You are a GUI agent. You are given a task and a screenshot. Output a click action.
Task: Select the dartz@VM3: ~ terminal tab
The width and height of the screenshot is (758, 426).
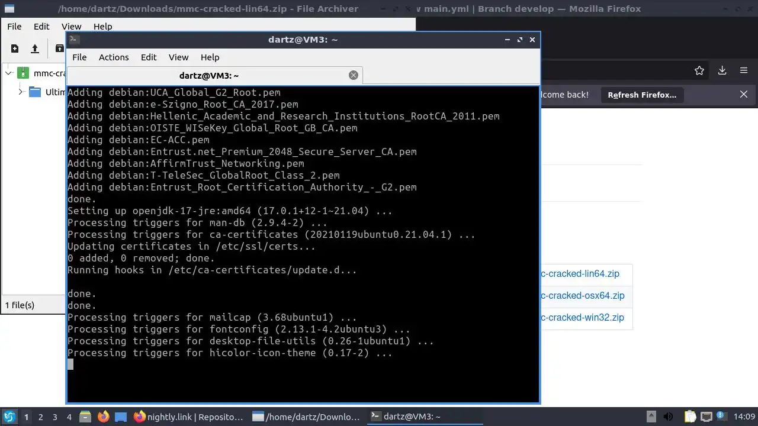(214, 76)
